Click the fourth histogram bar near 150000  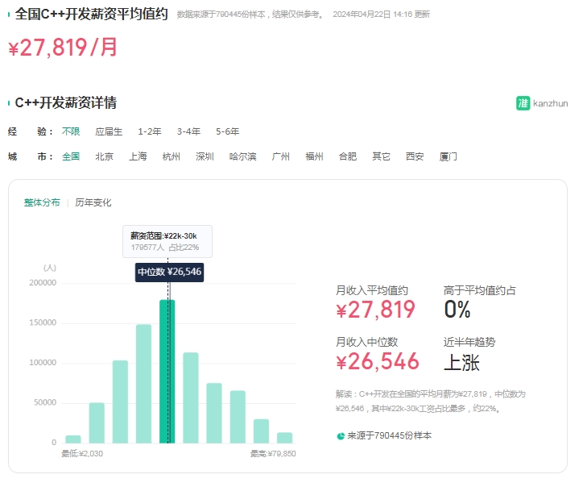point(143,384)
